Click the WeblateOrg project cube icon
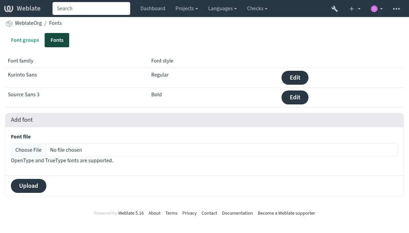The width and height of the screenshot is (409, 233). (x=9, y=23)
